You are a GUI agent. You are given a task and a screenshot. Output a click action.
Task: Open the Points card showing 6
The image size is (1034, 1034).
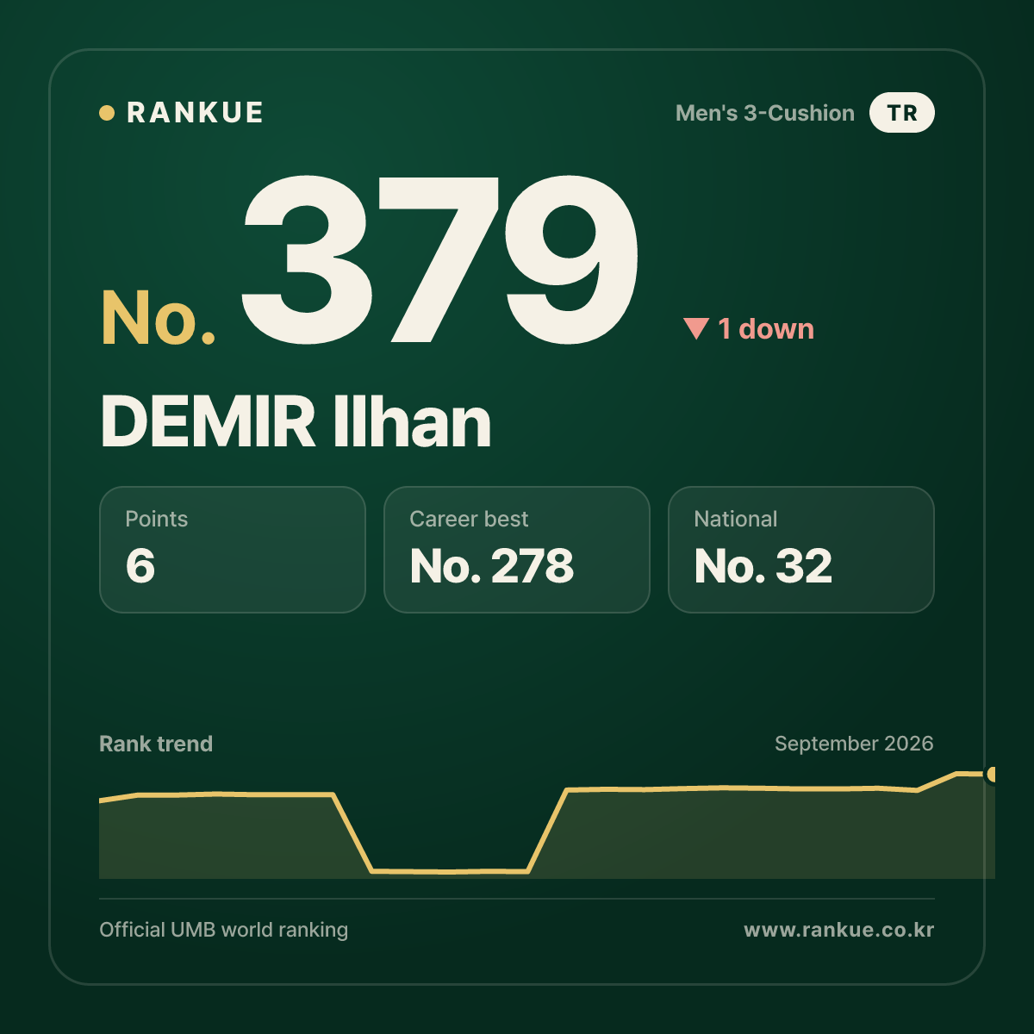click(233, 550)
